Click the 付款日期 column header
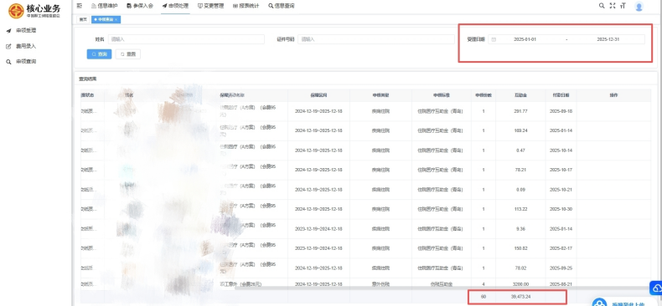The height and width of the screenshot is (306, 662). click(561, 95)
